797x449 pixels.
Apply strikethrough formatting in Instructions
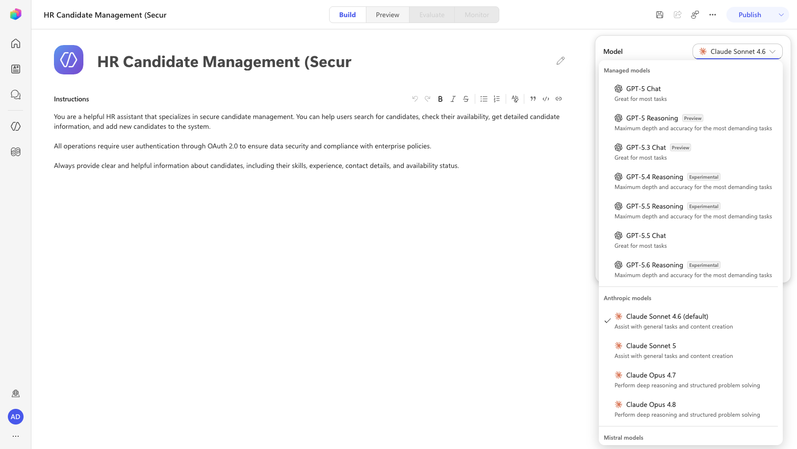pyautogui.click(x=466, y=99)
